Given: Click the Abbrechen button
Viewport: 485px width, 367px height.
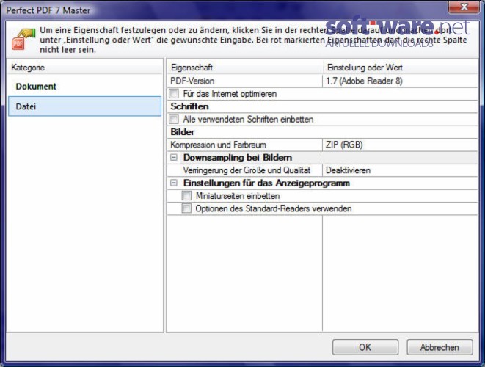Looking at the screenshot, I should point(440,347).
